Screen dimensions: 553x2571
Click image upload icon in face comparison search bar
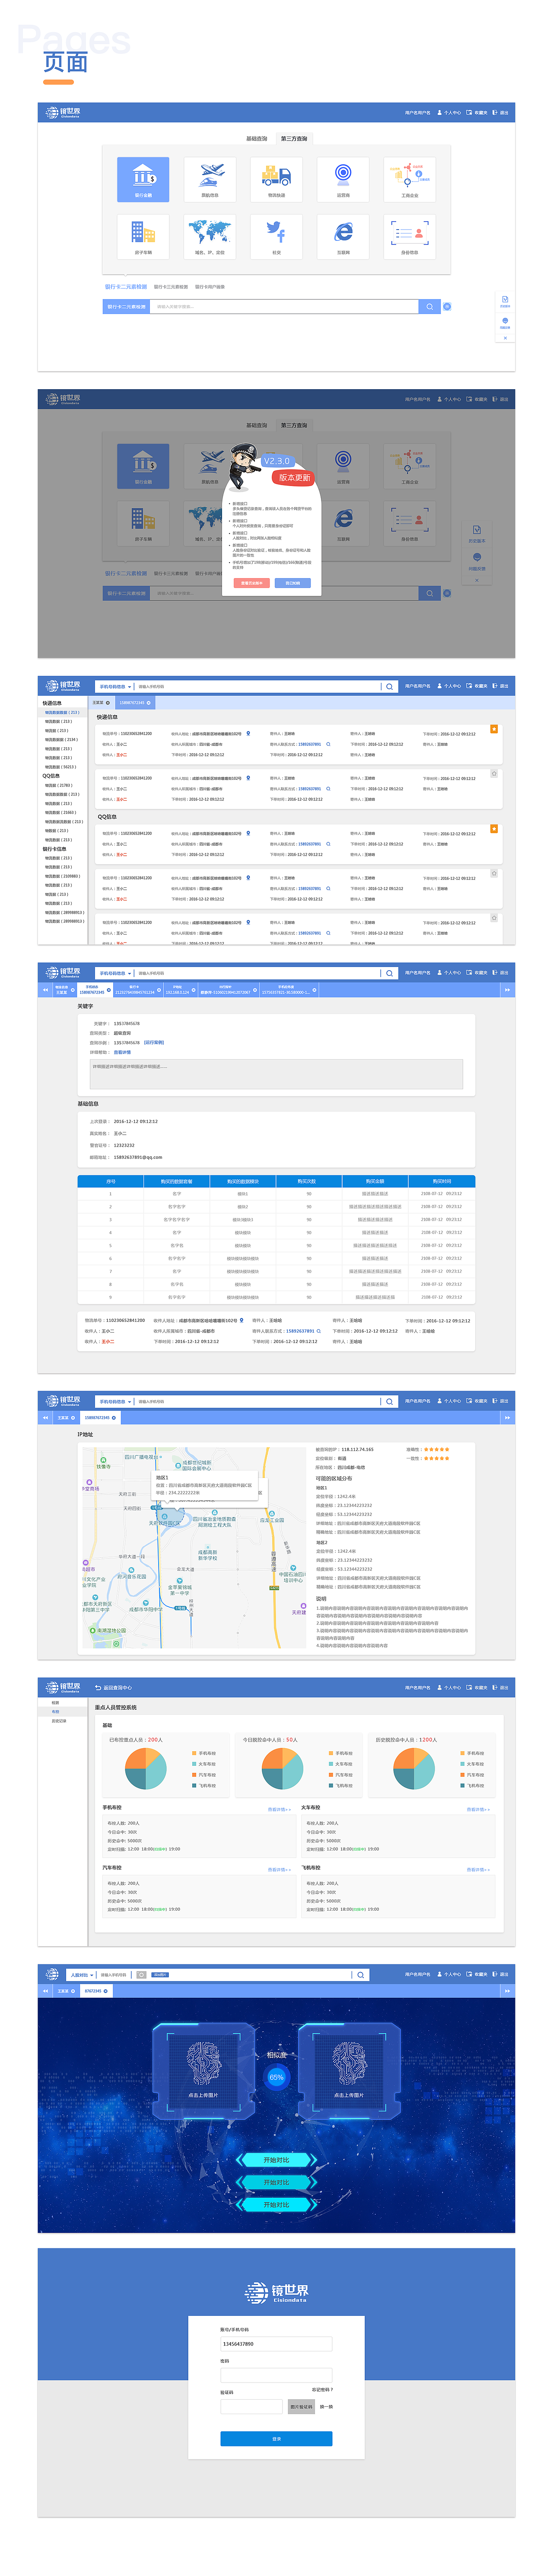click(x=140, y=1975)
